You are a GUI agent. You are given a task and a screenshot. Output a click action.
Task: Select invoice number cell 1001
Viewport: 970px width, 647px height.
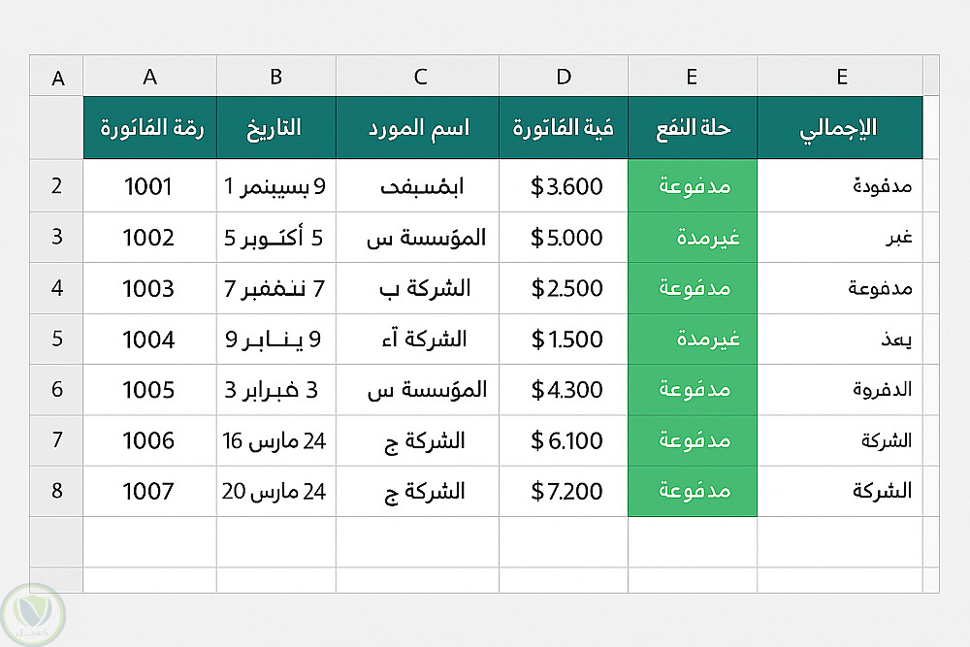click(149, 186)
